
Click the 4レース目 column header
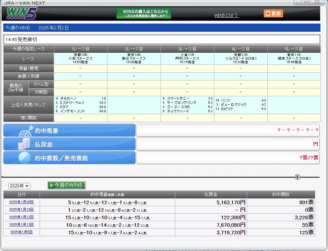click(x=241, y=49)
